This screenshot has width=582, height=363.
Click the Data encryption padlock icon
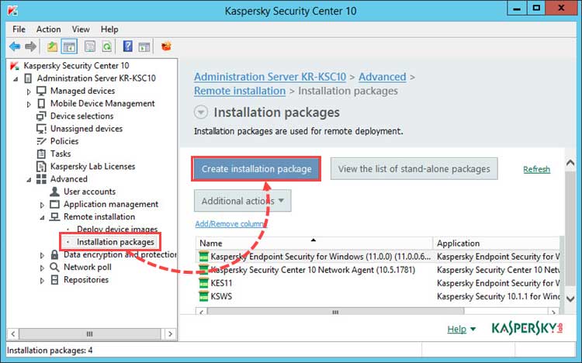pos(54,254)
